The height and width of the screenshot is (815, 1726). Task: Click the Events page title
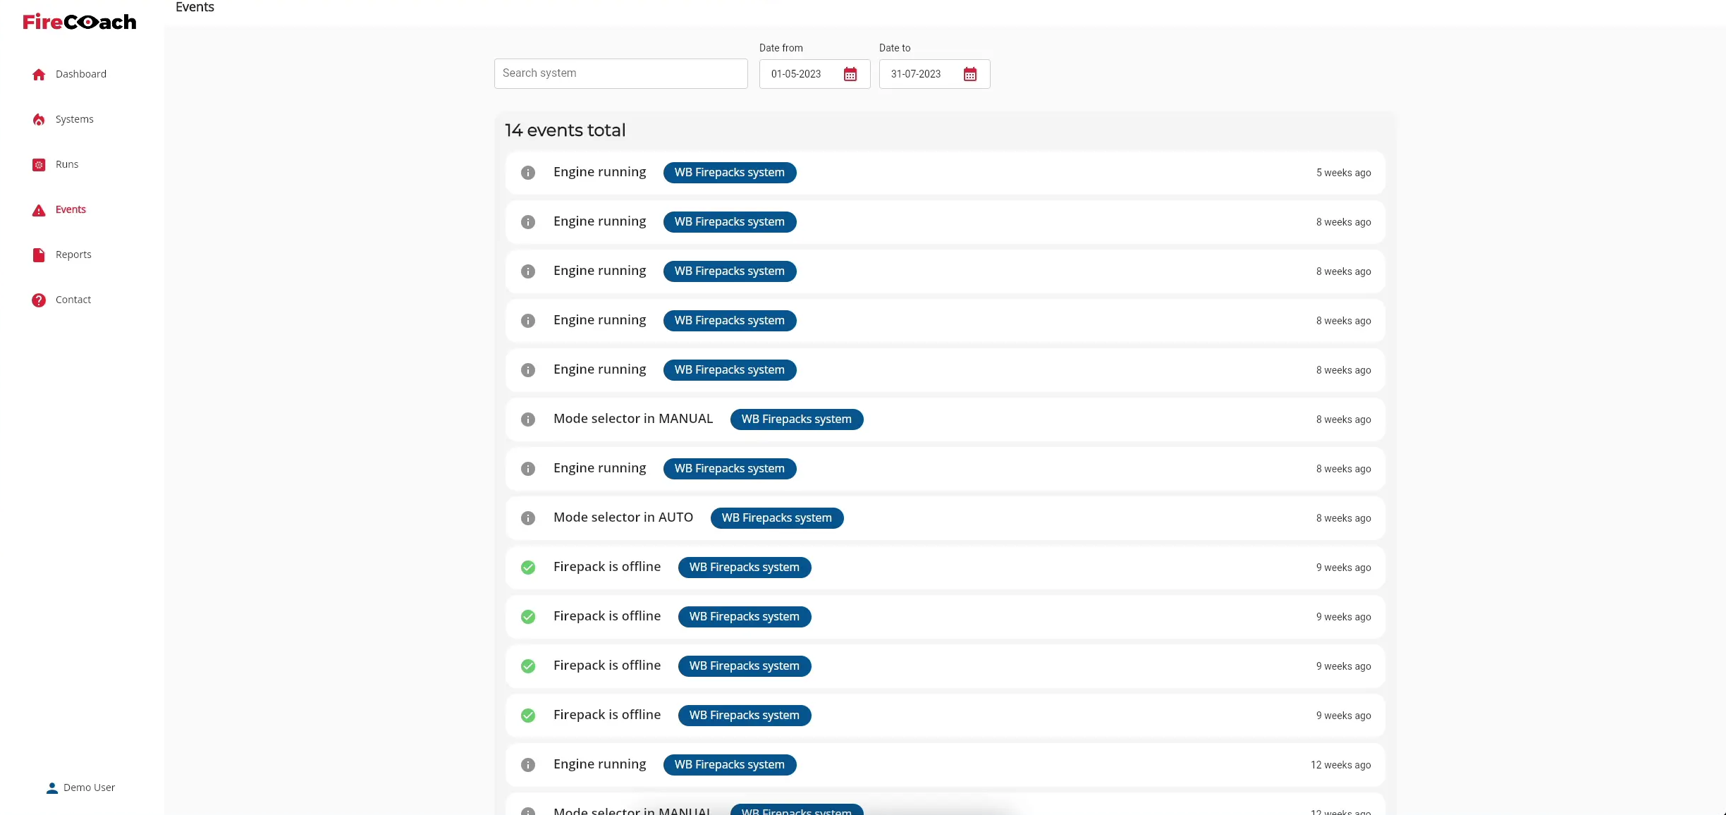195,7
